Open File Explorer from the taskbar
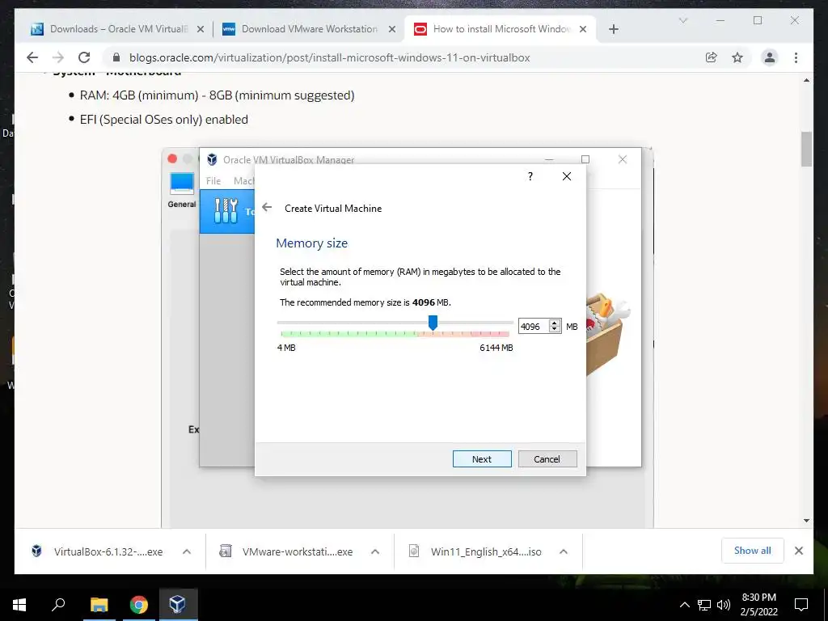Image resolution: width=828 pixels, height=621 pixels. click(x=99, y=605)
